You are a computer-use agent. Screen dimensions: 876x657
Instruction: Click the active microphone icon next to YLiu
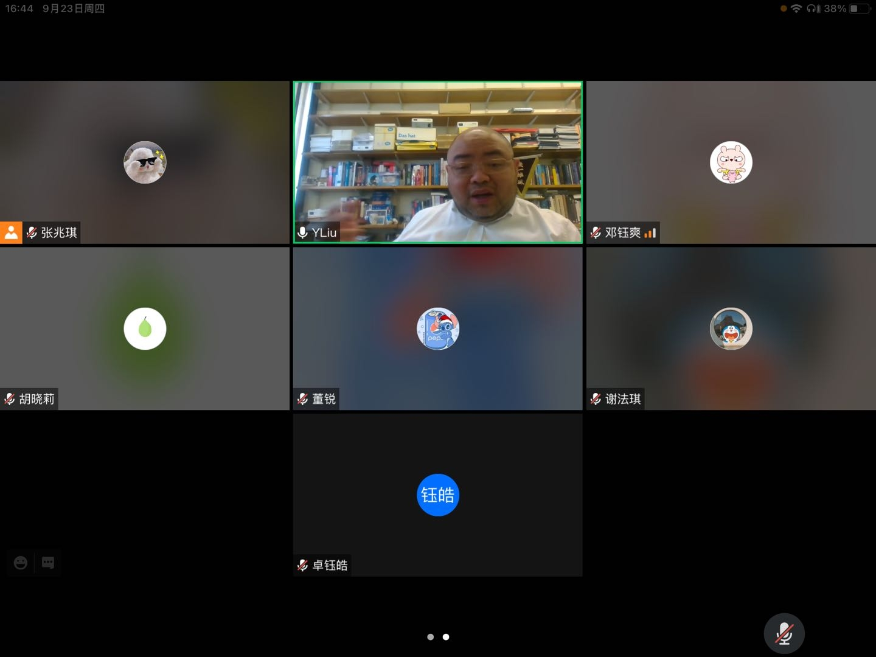pyautogui.click(x=302, y=232)
